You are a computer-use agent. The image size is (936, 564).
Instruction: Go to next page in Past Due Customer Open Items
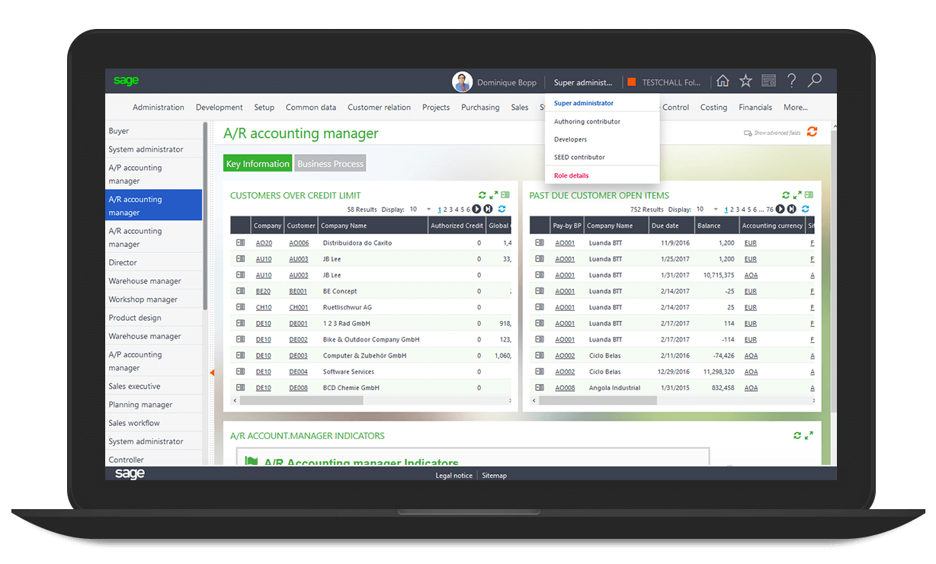point(781,209)
